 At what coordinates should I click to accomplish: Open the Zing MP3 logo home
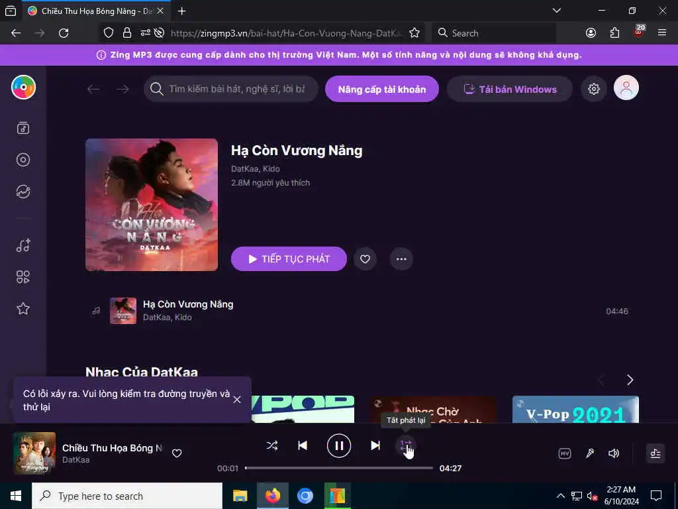pos(23,87)
